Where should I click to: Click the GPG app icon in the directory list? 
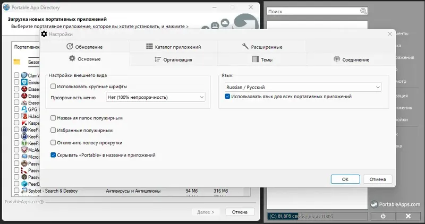click(24, 109)
